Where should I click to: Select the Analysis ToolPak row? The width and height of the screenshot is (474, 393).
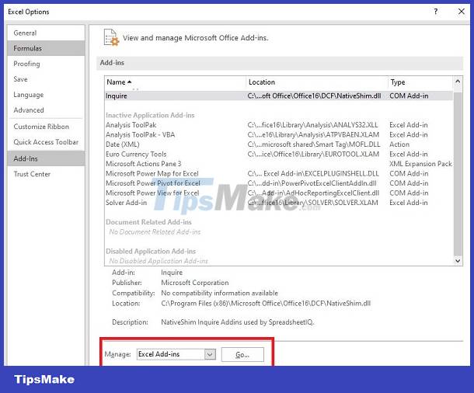click(279, 125)
